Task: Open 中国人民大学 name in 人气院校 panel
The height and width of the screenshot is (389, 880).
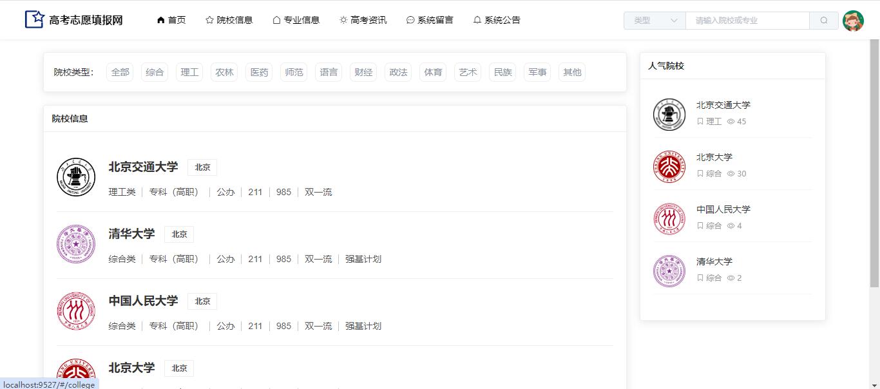Action: tap(723, 209)
